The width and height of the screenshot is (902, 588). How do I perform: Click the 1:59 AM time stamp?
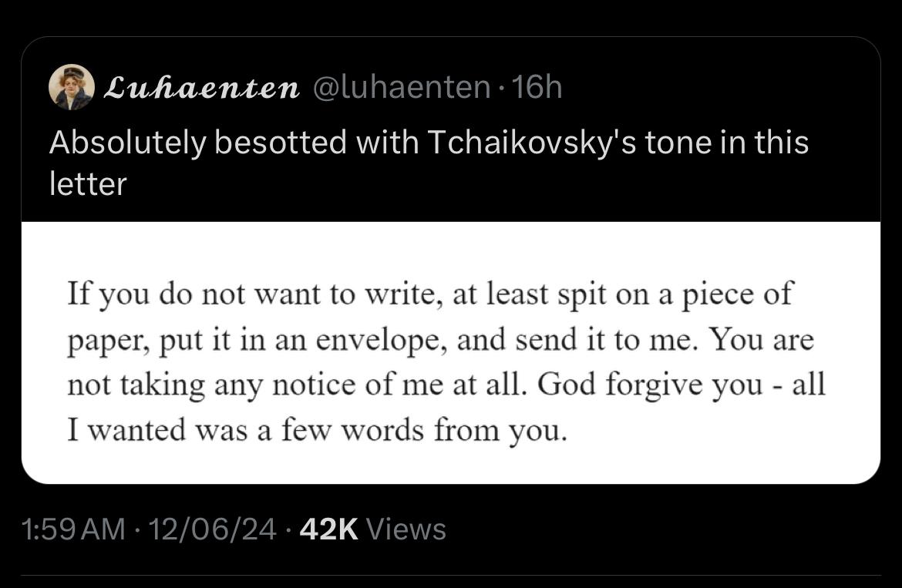coord(73,529)
